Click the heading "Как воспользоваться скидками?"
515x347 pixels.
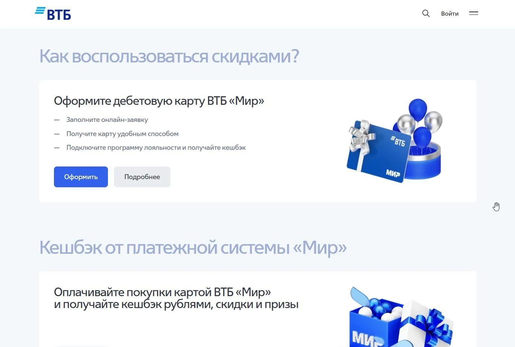pyautogui.click(x=169, y=57)
